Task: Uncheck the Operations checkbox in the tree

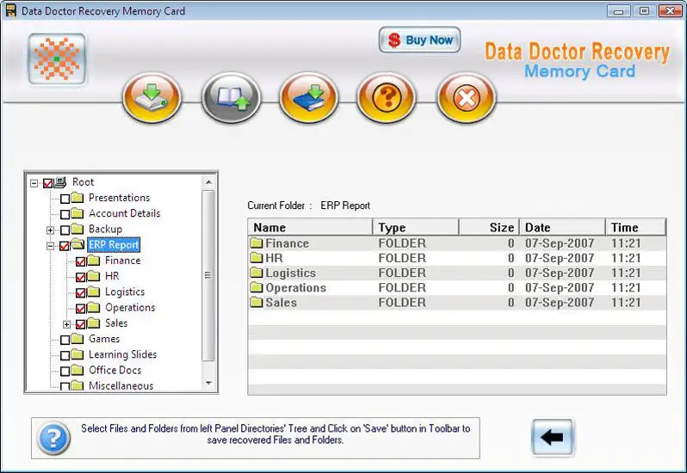Action: point(81,309)
